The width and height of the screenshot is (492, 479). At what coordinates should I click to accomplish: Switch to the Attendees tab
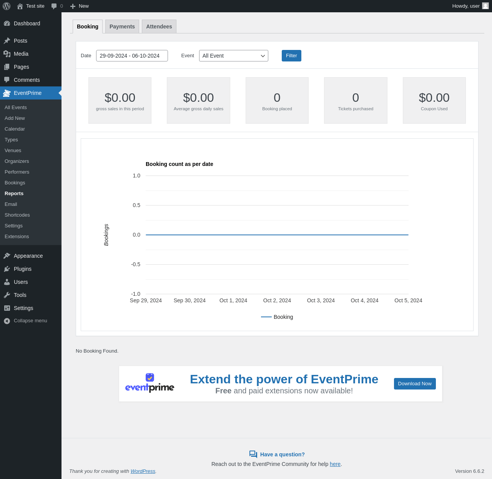pos(159,27)
